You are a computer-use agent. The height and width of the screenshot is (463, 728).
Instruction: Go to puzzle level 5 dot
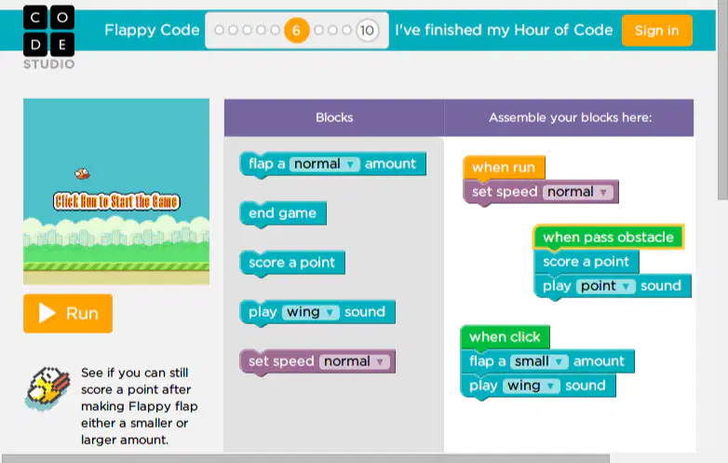click(x=275, y=30)
